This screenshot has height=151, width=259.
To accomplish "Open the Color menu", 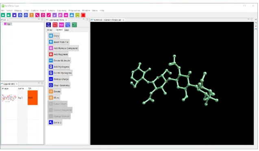I will (x=26, y=11).
